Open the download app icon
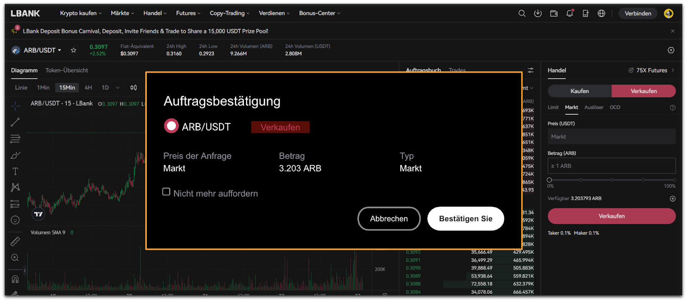The width and height of the screenshot is (687, 302). tap(538, 13)
